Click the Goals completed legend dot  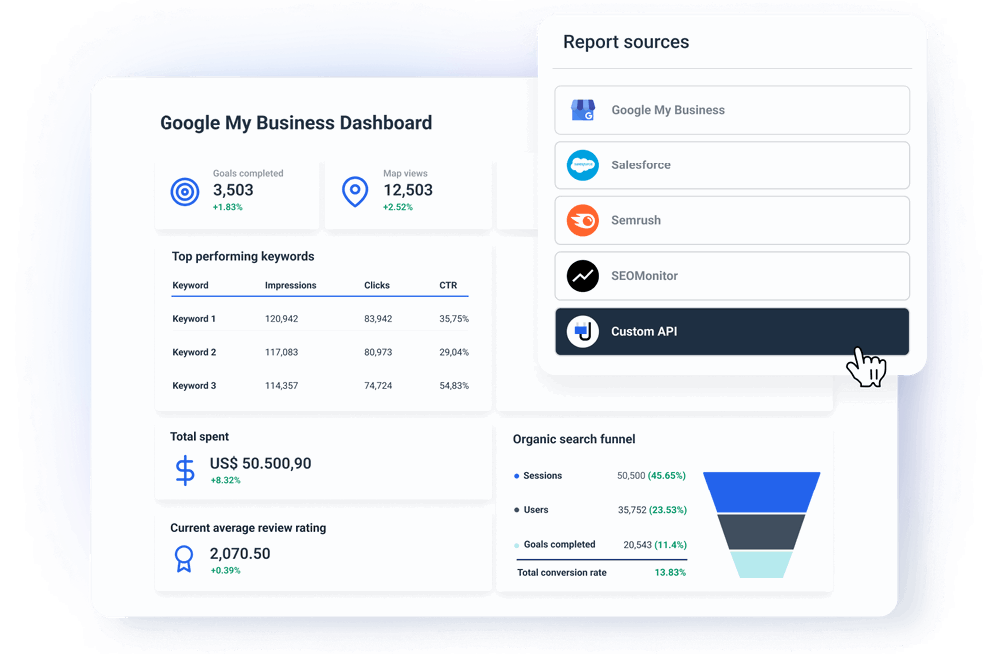[519, 544]
